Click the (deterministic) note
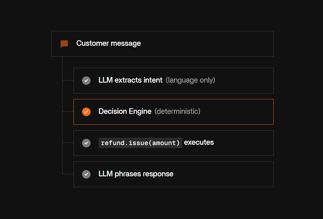Image resolution: width=323 pixels, height=219 pixels. (177, 111)
